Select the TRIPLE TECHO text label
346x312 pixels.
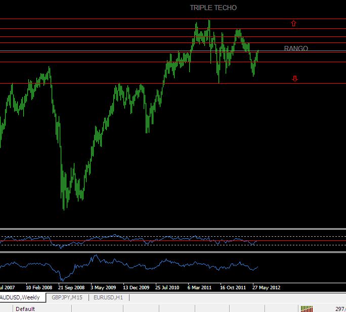[x=213, y=8]
